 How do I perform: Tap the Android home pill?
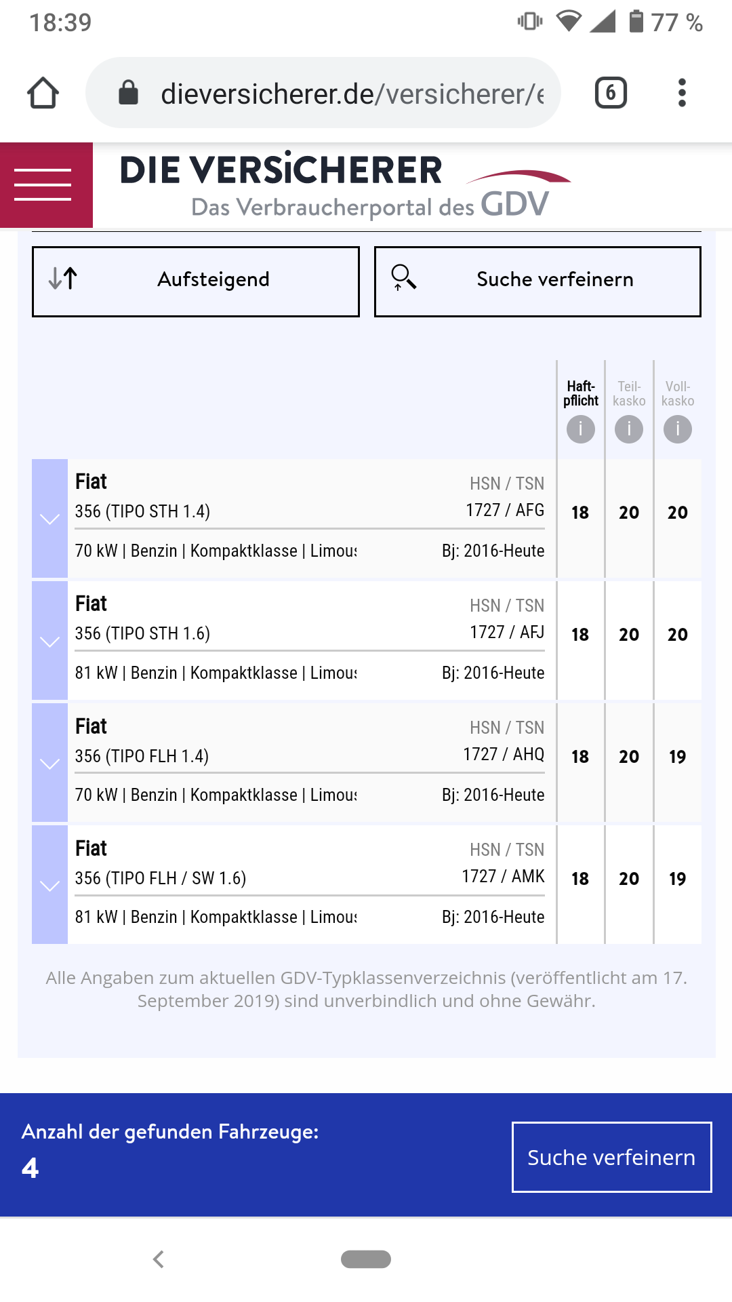(366, 1259)
